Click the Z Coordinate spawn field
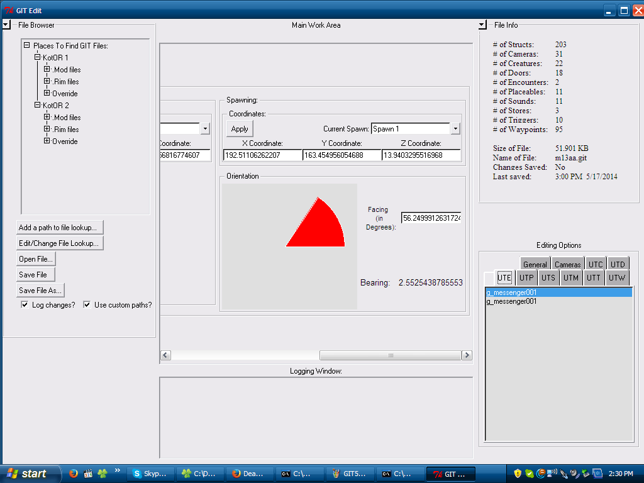Image resolution: width=644 pixels, height=483 pixels. (421, 155)
